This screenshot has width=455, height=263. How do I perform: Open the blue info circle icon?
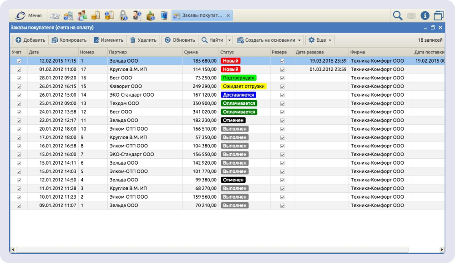click(x=425, y=16)
